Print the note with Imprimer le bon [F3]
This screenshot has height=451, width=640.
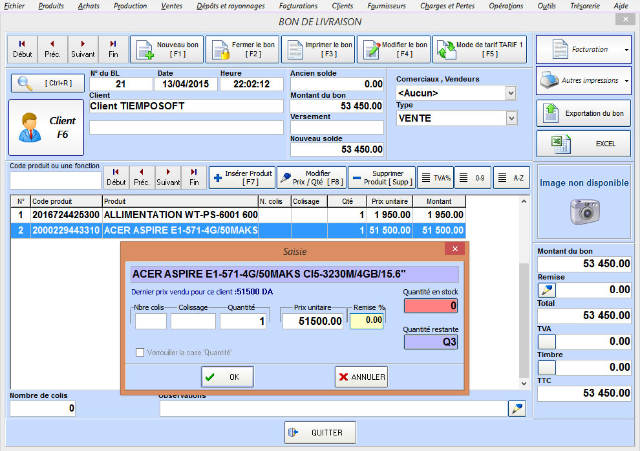[318, 49]
